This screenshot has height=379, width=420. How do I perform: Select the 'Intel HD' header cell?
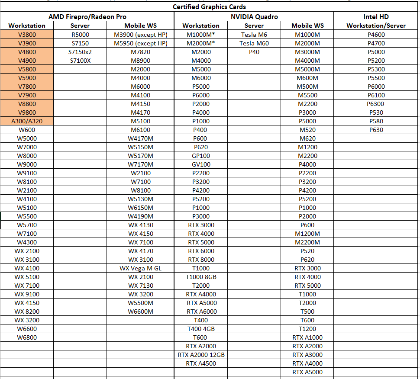pos(376,16)
